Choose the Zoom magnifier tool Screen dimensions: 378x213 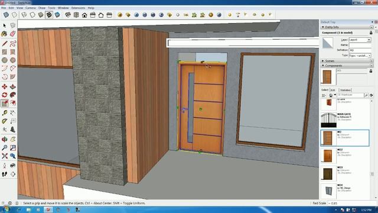(4, 147)
